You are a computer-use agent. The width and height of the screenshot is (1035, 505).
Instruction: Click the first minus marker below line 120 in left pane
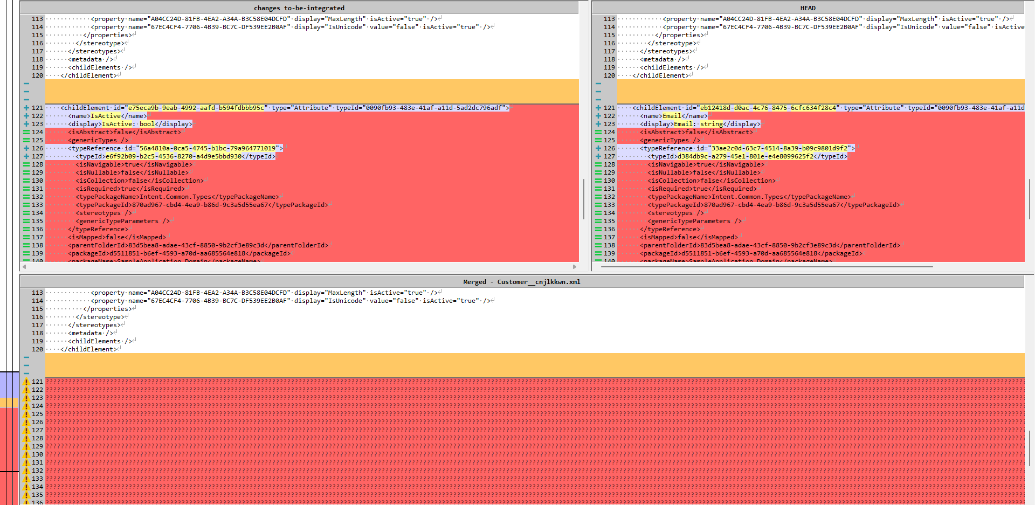26,84
